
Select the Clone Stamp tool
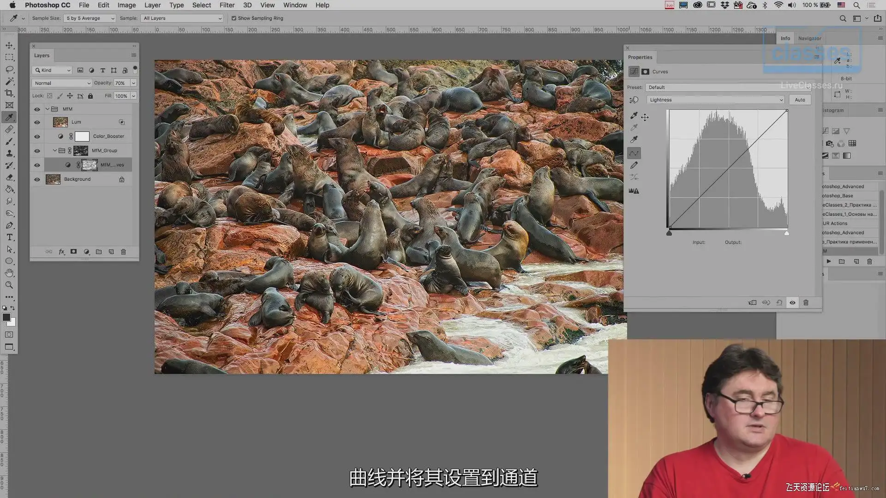point(9,153)
